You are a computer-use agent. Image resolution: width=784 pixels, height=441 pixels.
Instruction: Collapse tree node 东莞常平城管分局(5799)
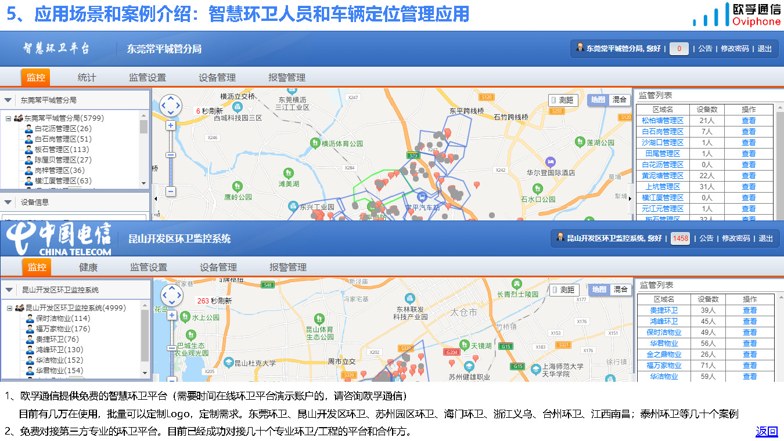tap(8, 118)
